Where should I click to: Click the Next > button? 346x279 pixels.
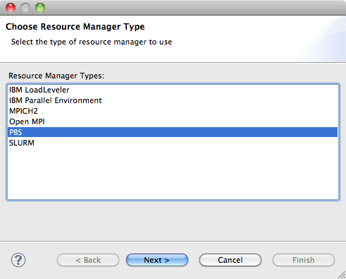pos(157,260)
